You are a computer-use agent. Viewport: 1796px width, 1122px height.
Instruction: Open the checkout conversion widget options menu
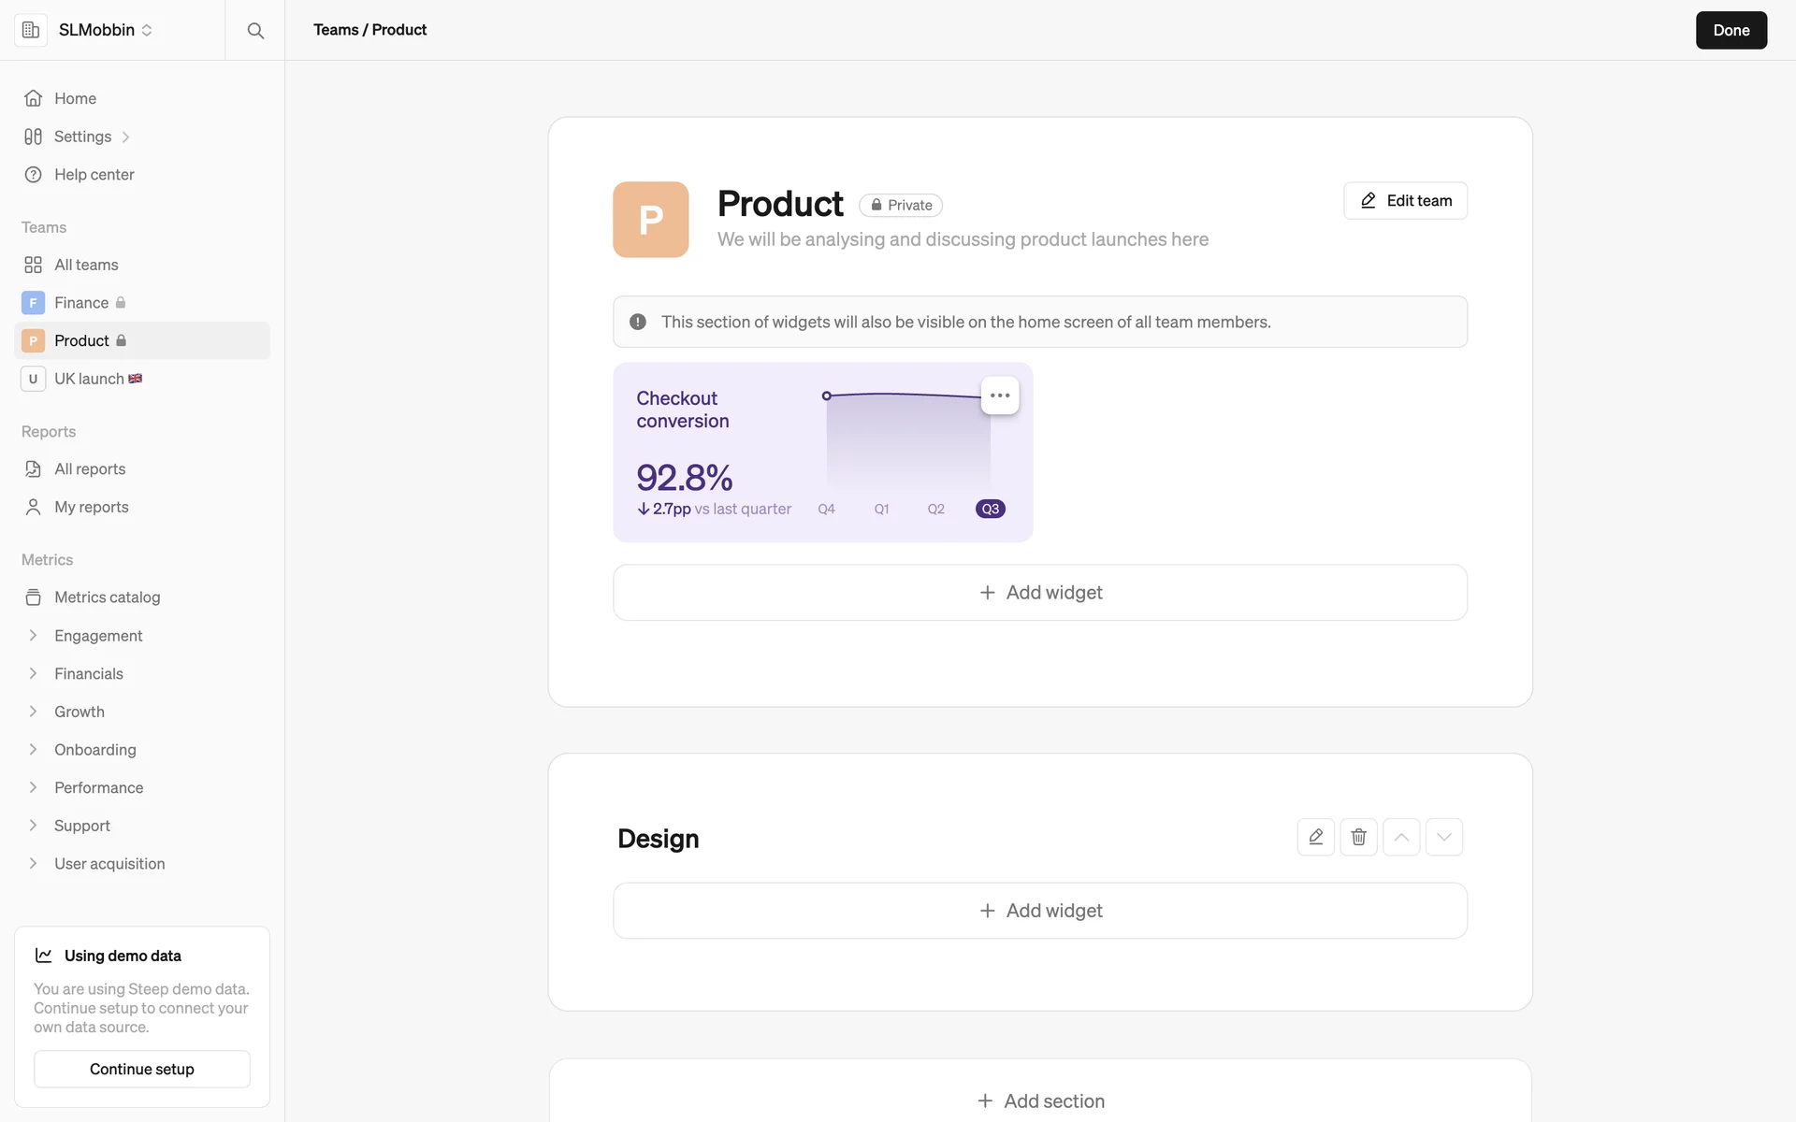point(999,396)
